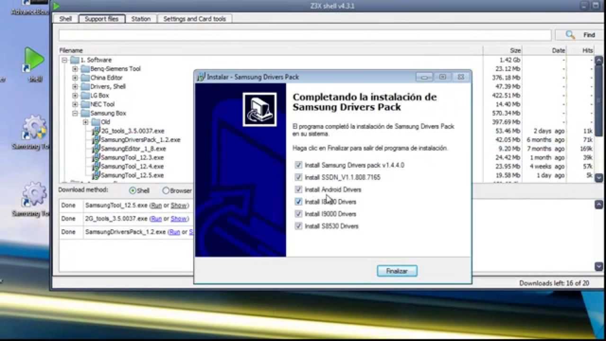The height and width of the screenshot is (341, 606).
Task: Select the SamsungEditor_1_8.exe file row
Action: [326, 149]
